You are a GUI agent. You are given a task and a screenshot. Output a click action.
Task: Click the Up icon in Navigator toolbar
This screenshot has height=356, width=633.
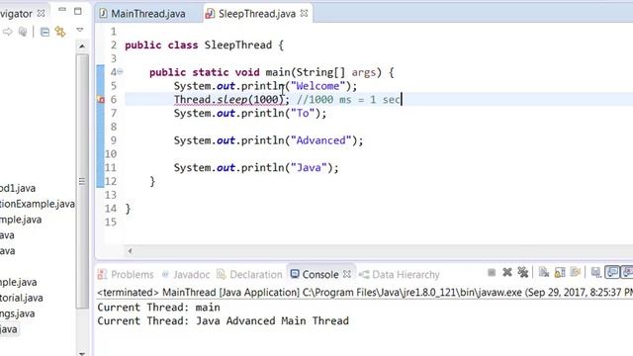(23, 32)
